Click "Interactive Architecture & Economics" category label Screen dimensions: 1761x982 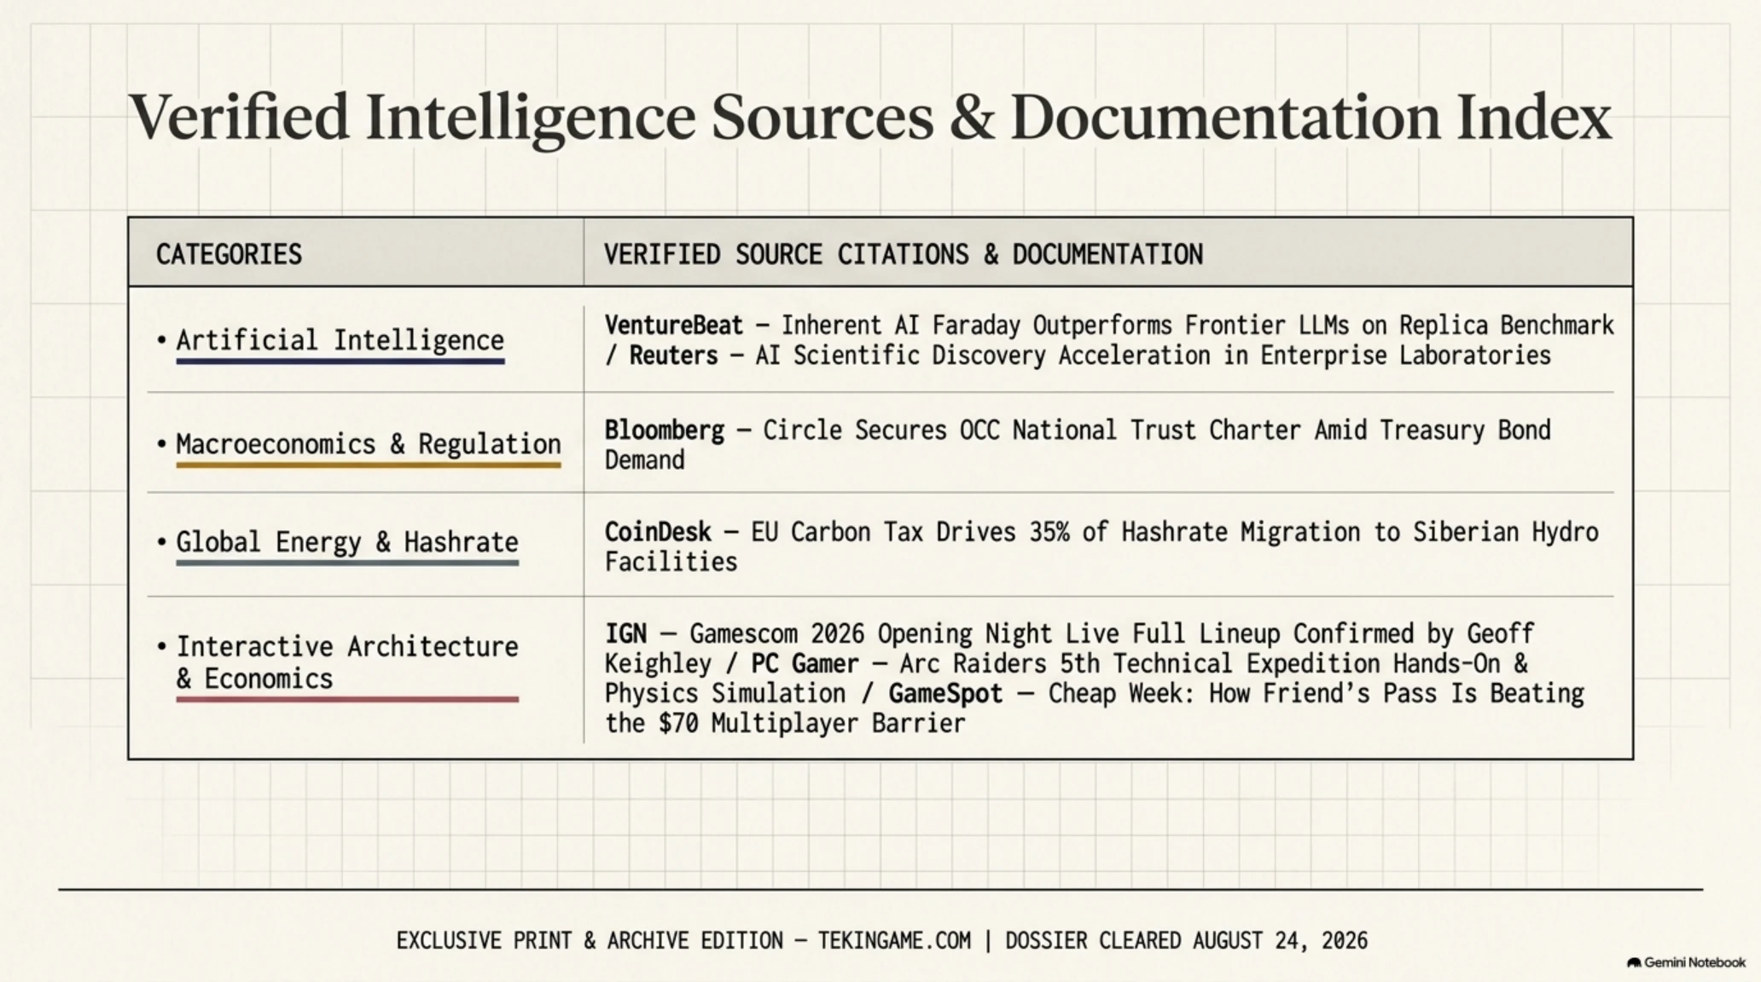point(346,662)
